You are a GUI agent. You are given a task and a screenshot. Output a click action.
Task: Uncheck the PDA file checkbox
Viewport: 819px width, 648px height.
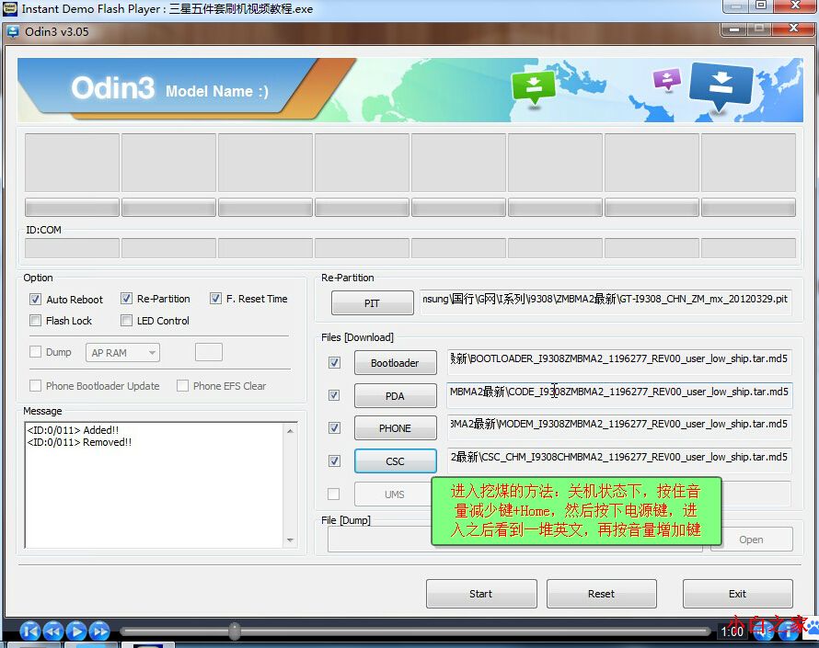(334, 395)
